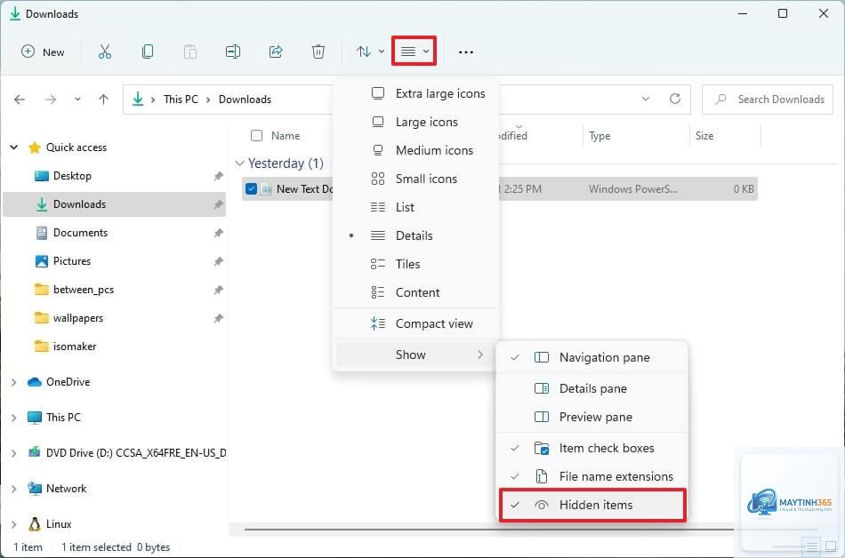Click the New button
Image resolution: width=845 pixels, height=558 pixels.
point(43,52)
